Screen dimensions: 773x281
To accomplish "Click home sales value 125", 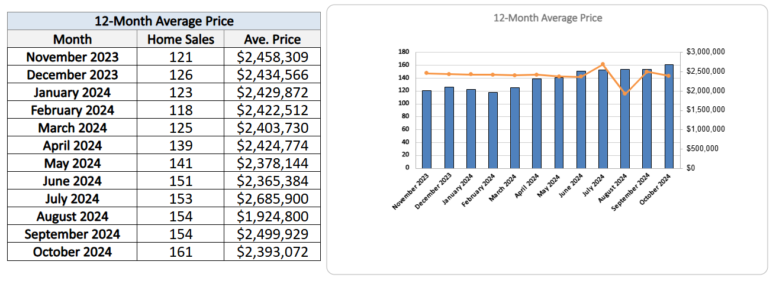I will 181,128.
